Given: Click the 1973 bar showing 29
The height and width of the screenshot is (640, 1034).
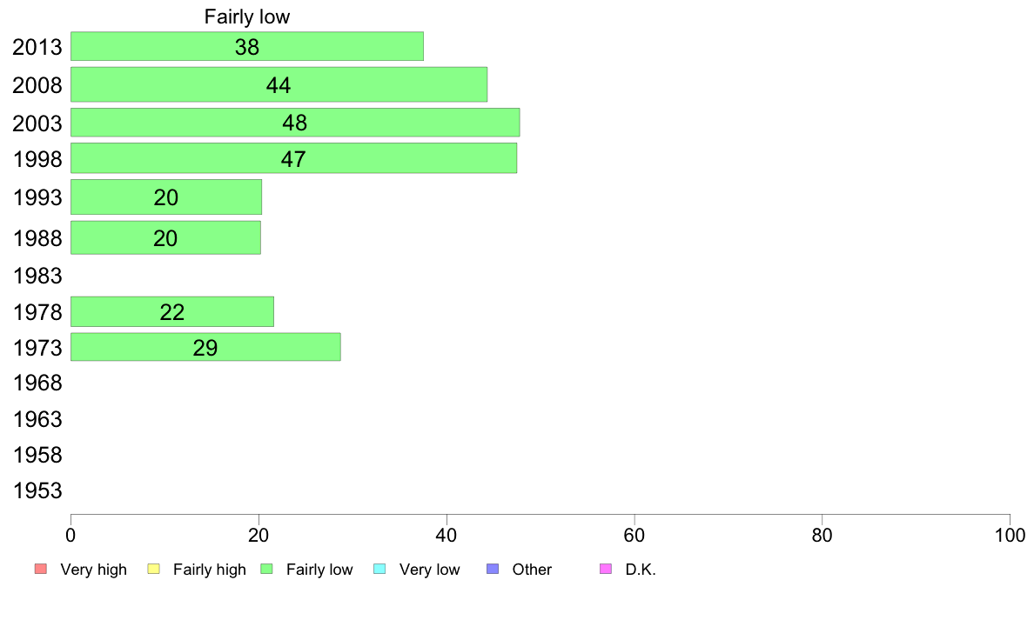Looking at the screenshot, I should (205, 347).
